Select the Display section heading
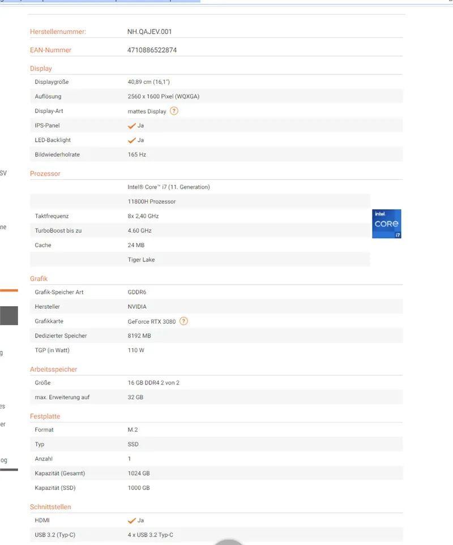The image size is (453, 545). click(41, 69)
